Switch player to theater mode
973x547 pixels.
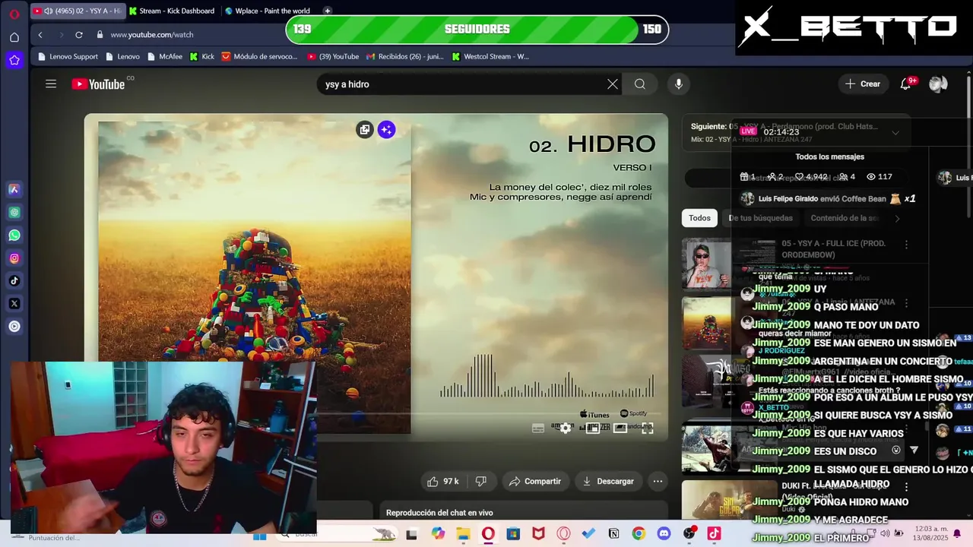click(620, 428)
